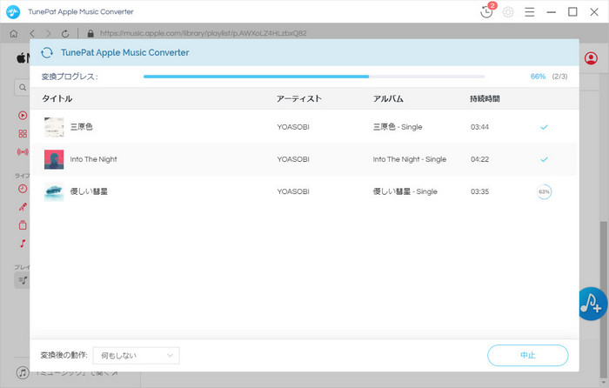Screen dimensions: 609x388
Task: Click the 持続時間 column header
Action: [485, 98]
